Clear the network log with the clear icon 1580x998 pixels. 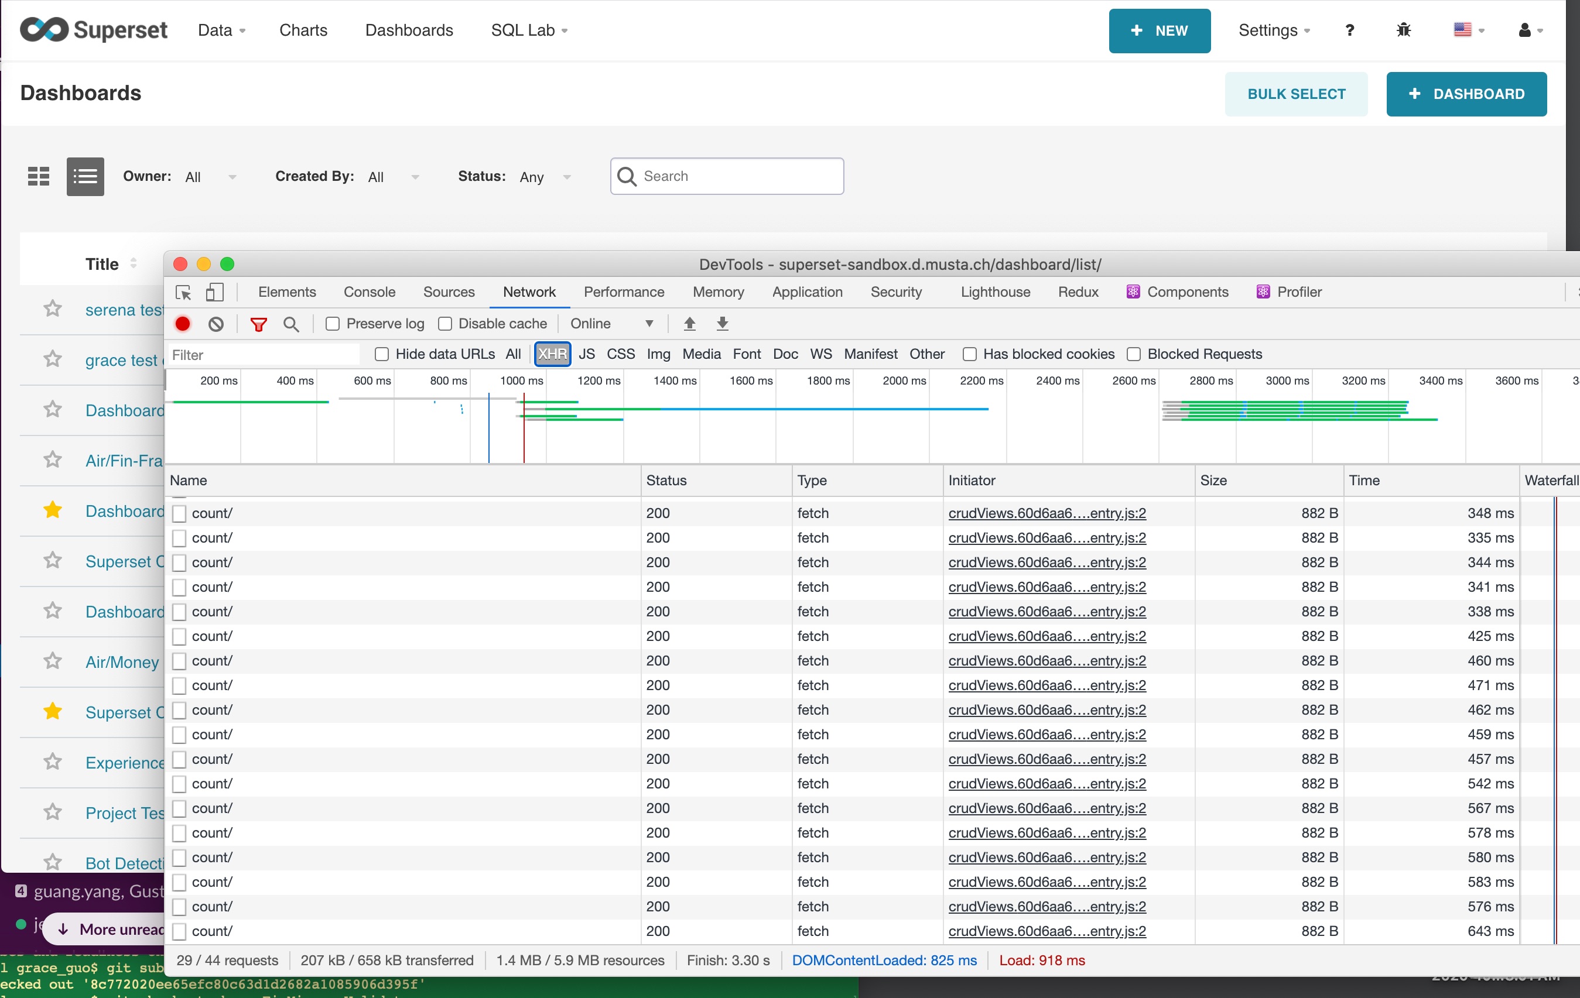[216, 324]
